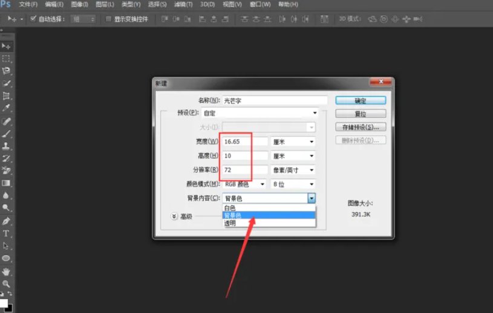Click the 背景内容 dropdown arrow
493x313 pixels.
click(312, 198)
